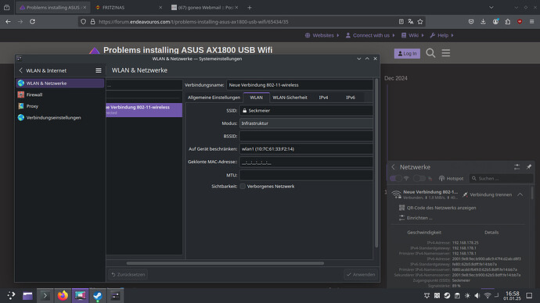Viewport: 540px width, 303px height.
Task: Switch to the IPv4 tab
Action: click(x=323, y=98)
